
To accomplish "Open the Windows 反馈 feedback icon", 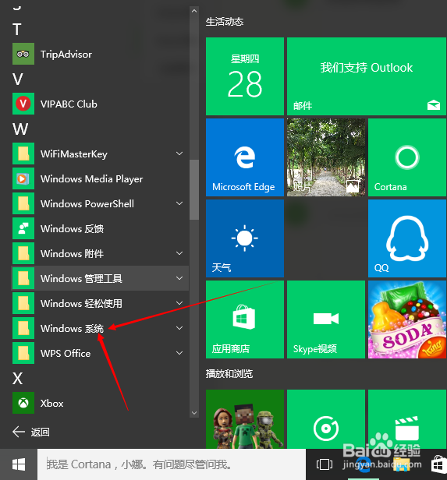I will [23, 228].
